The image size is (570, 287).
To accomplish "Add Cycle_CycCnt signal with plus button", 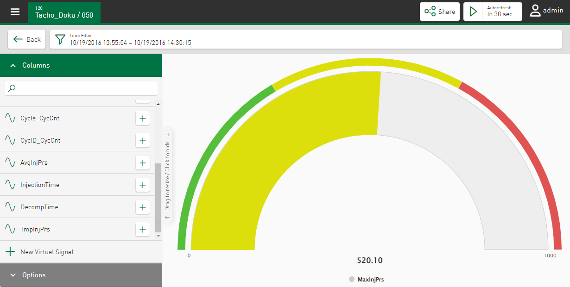I will 143,119.
